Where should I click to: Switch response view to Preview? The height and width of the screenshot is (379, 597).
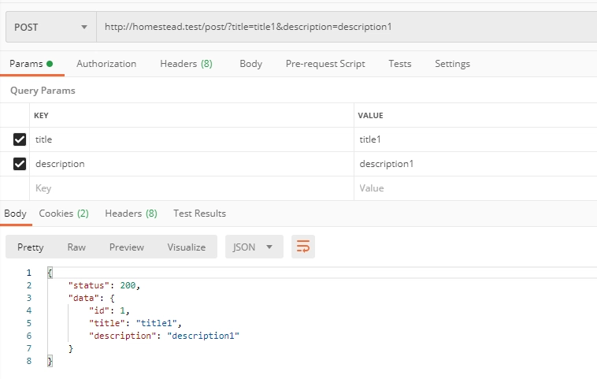pyautogui.click(x=127, y=247)
